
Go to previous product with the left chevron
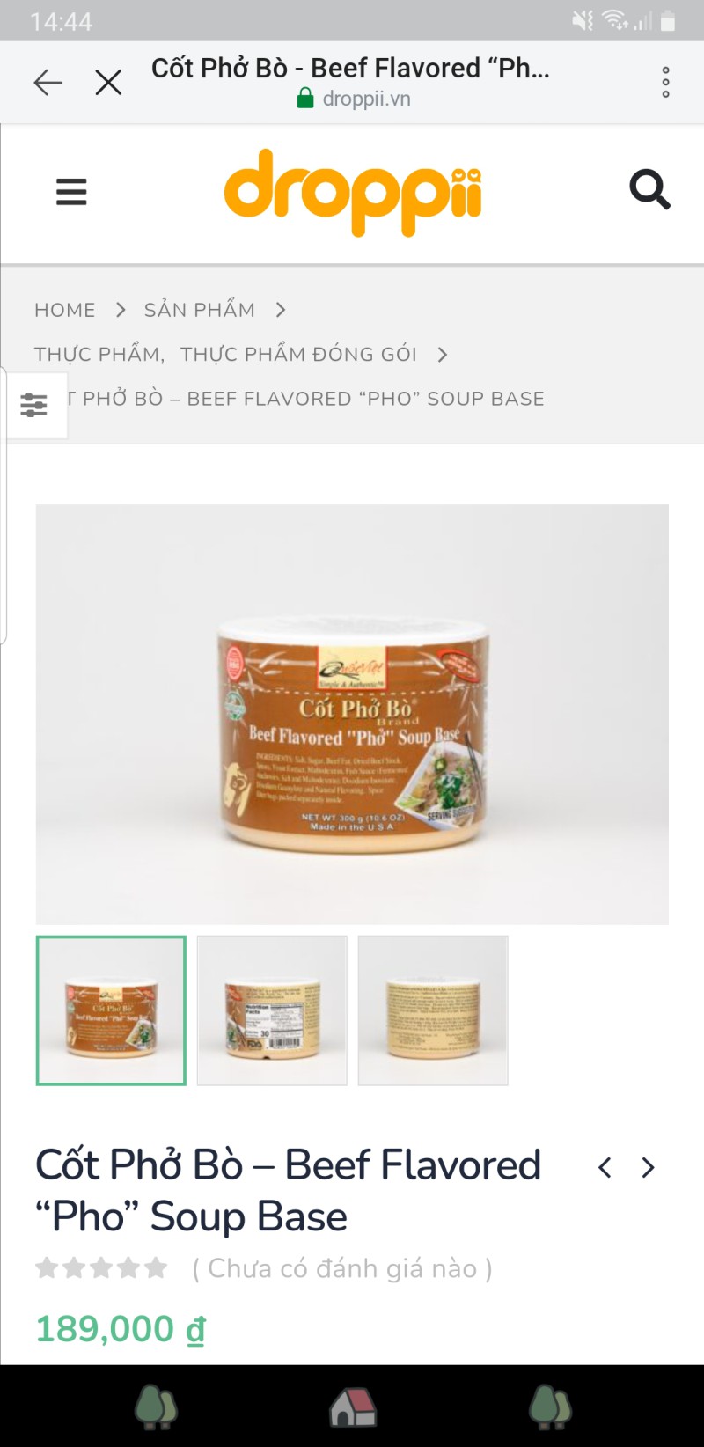[605, 1168]
